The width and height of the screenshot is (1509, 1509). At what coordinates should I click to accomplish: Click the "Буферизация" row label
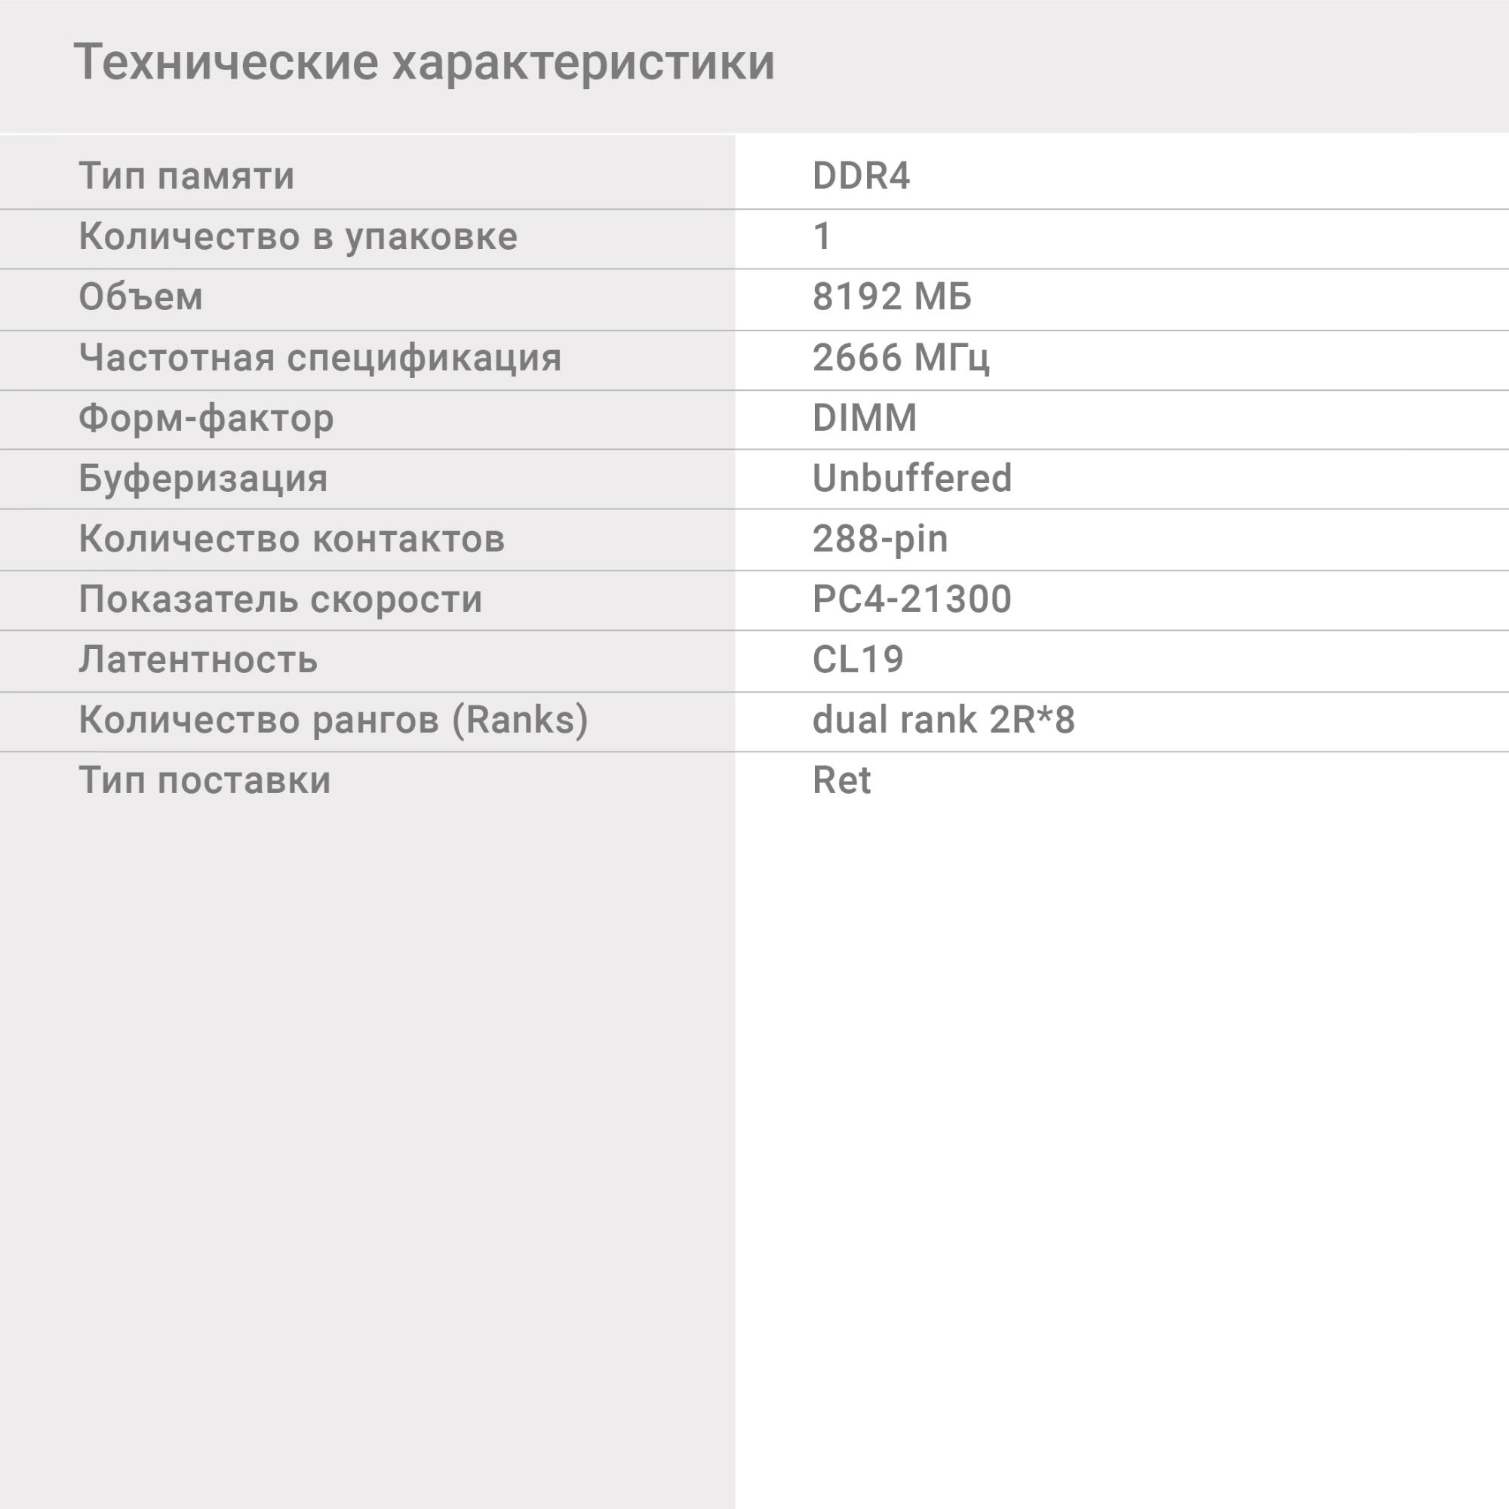pos(203,478)
